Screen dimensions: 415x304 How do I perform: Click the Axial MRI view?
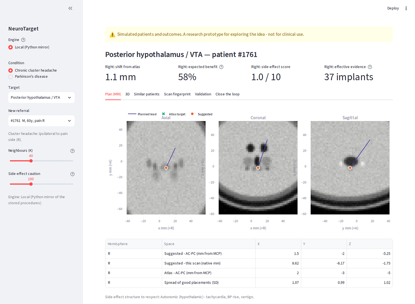click(166, 168)
